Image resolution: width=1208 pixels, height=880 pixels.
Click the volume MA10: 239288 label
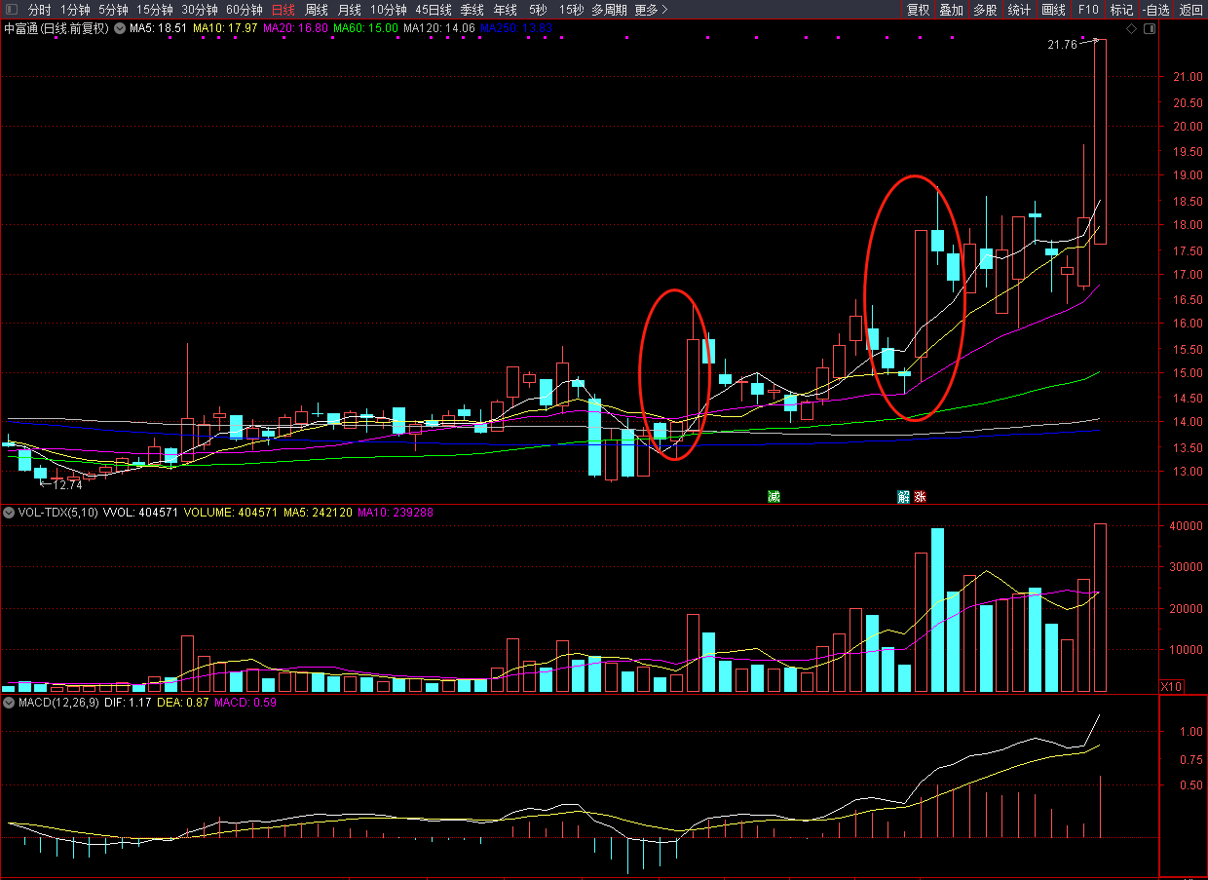pyautogui.click(x=396, y=512)
